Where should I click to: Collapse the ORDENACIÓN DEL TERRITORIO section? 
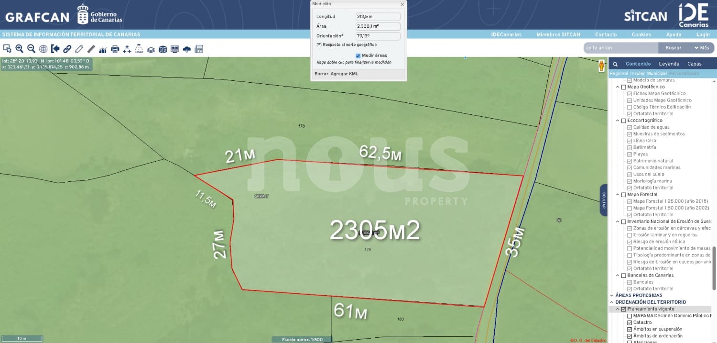612,302
